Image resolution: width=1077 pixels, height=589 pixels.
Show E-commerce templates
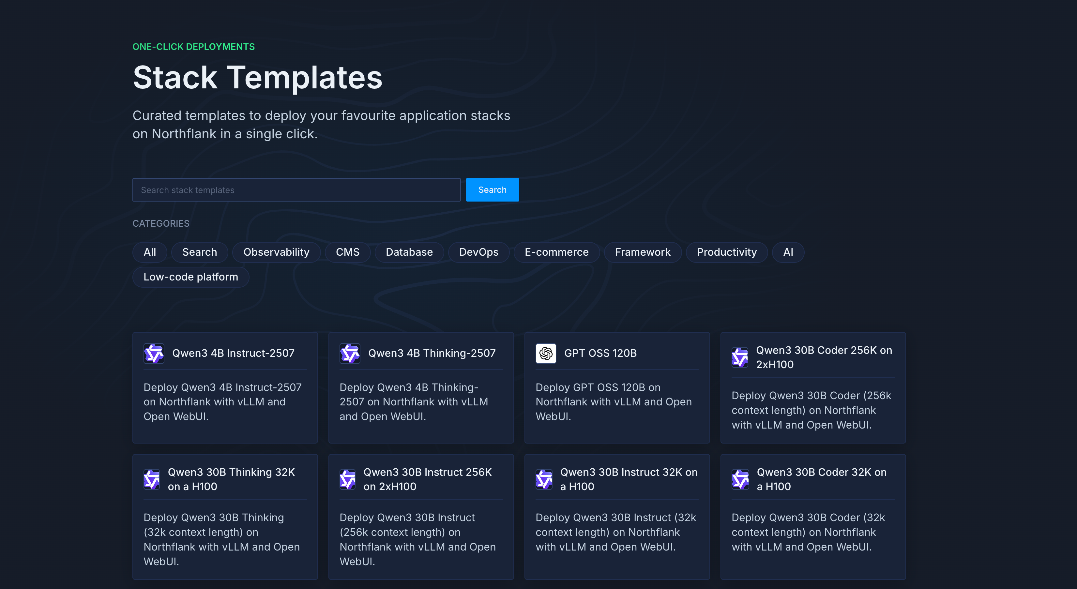[556, 252]
